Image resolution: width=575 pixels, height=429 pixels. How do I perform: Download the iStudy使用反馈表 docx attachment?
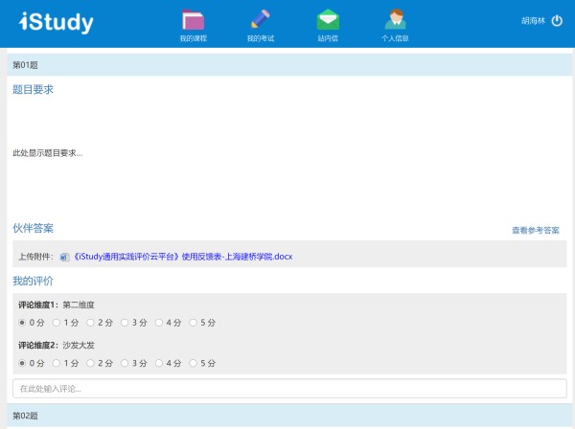[x=182, y=257]
